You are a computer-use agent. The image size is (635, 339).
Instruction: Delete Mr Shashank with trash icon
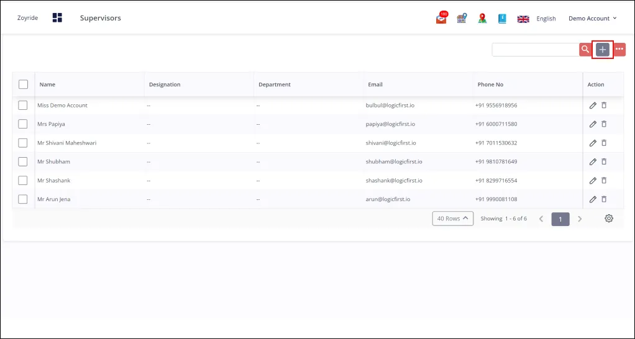tap(604, 181)
